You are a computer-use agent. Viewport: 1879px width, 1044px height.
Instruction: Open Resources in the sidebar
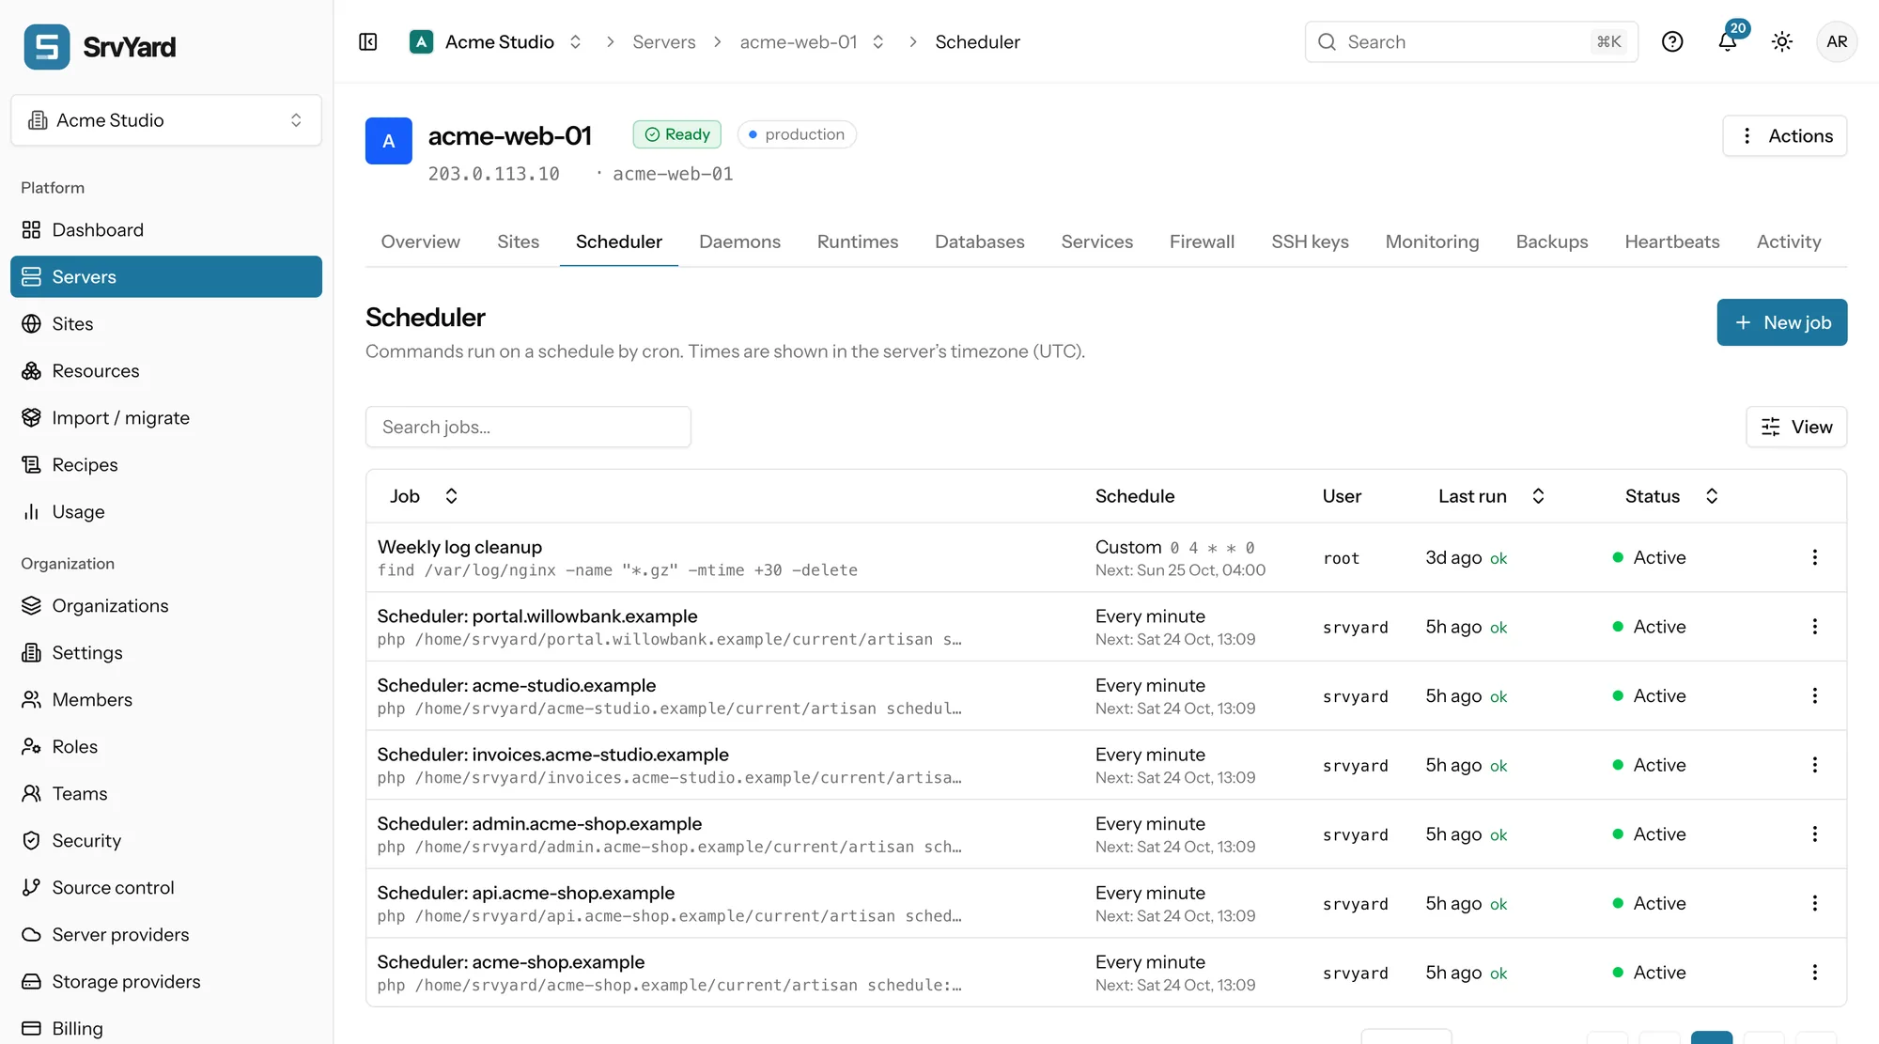tap(166, 371)
